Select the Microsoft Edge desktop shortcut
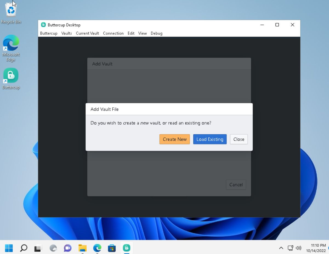329x254 pixels. coord(11,48)
